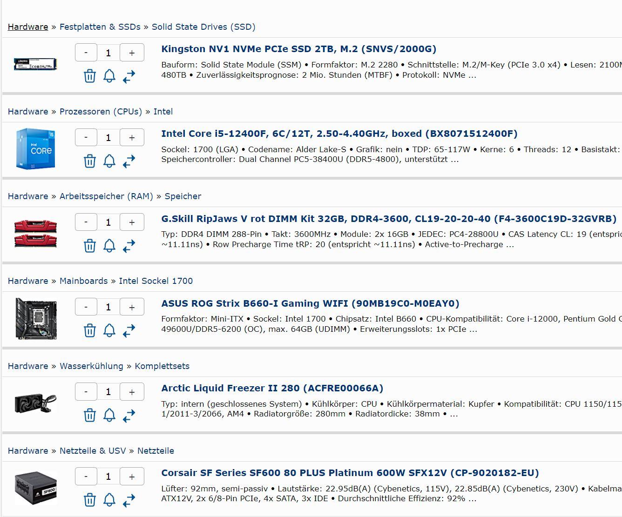Screen dimensions: 622x517
Task: Click bell icon for Arctic Liquid Freezer II
Action: coord(109,415)
